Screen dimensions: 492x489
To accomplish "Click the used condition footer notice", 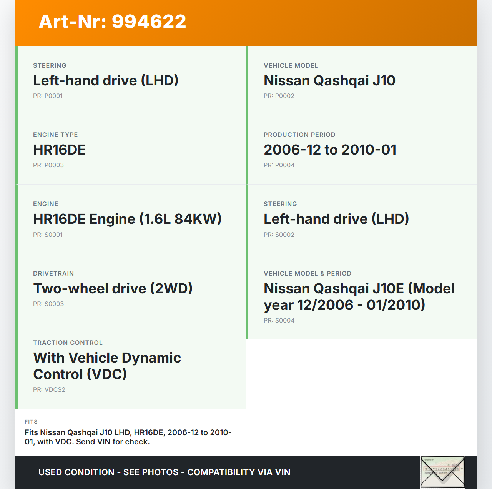I will point(164,472).
